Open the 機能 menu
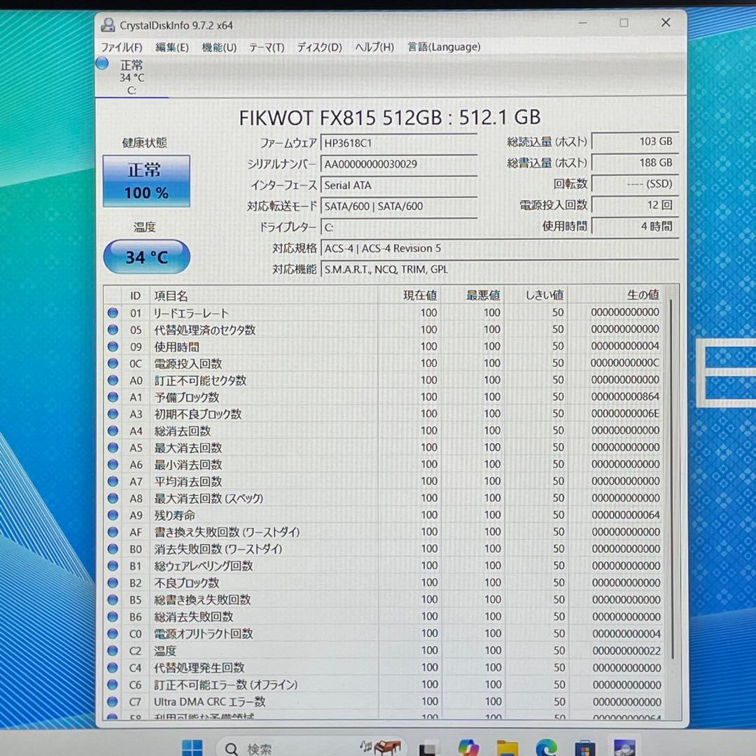Screen dimensions: 756x756 click(217, 47)
